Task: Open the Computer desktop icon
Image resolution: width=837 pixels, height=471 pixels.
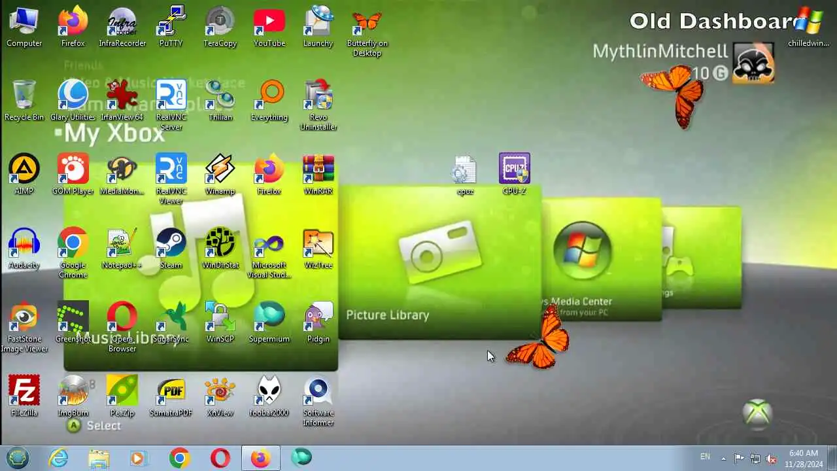Action: click(24, 27)
